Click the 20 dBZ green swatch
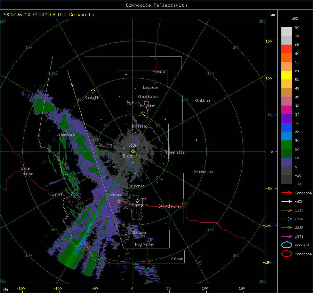This screenshot has height=293, width=313. [287, 145]
